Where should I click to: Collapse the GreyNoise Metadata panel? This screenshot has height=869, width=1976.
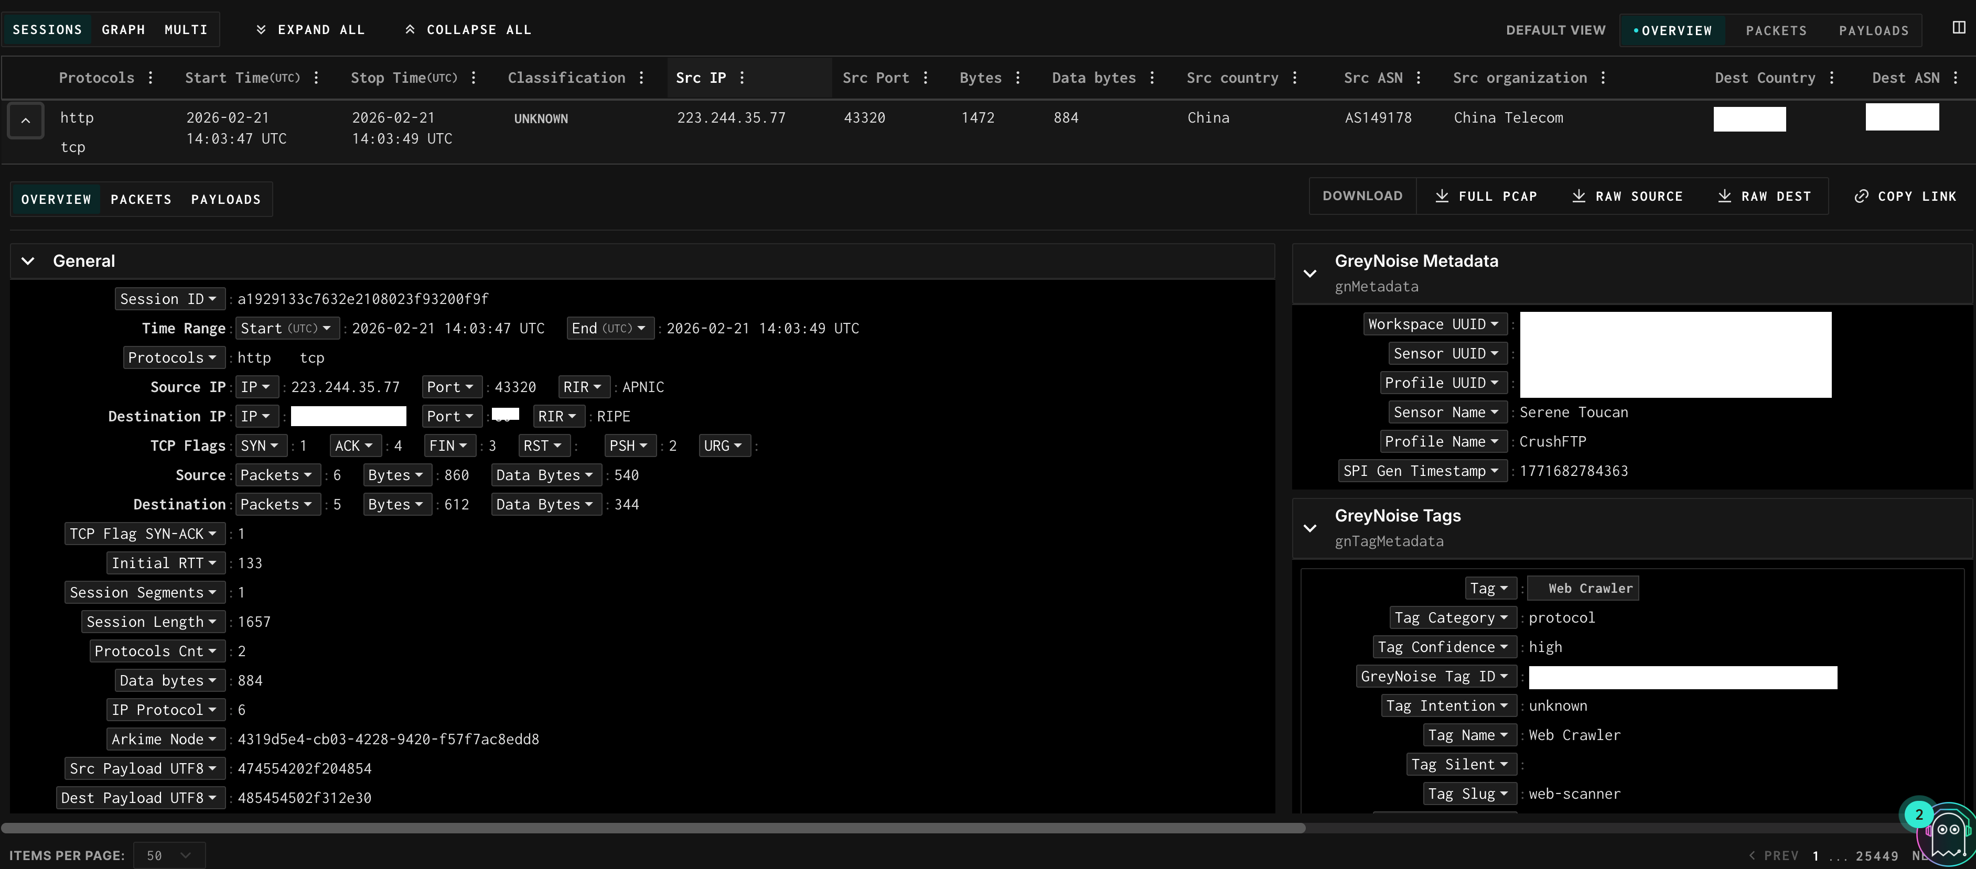[x=1310, y=273]
